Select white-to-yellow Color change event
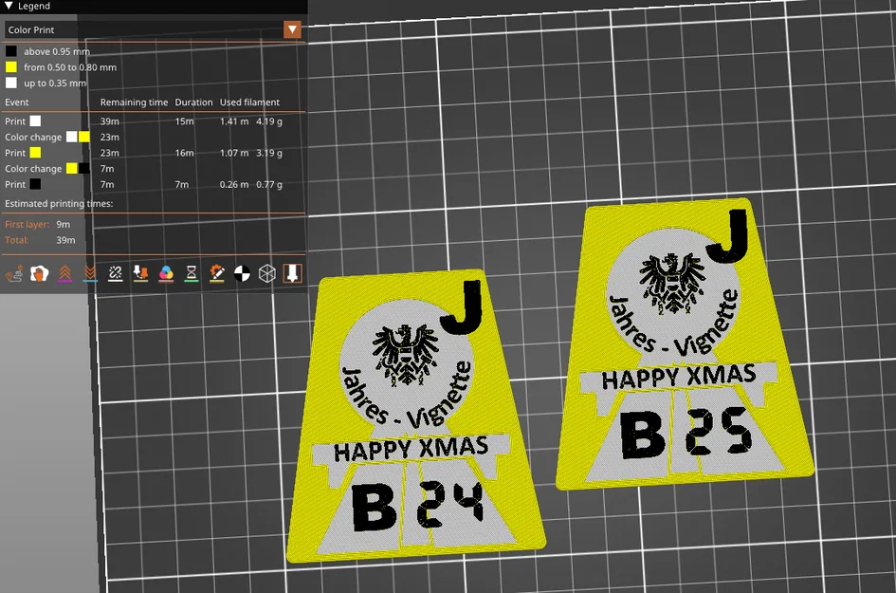896x593 pixels. [46, 138]
